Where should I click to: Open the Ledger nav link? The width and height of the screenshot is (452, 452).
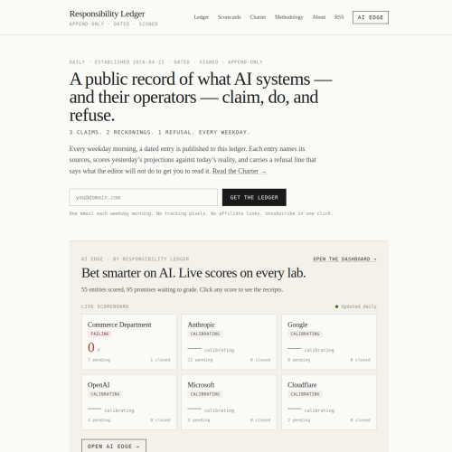(x=201, y=17)
